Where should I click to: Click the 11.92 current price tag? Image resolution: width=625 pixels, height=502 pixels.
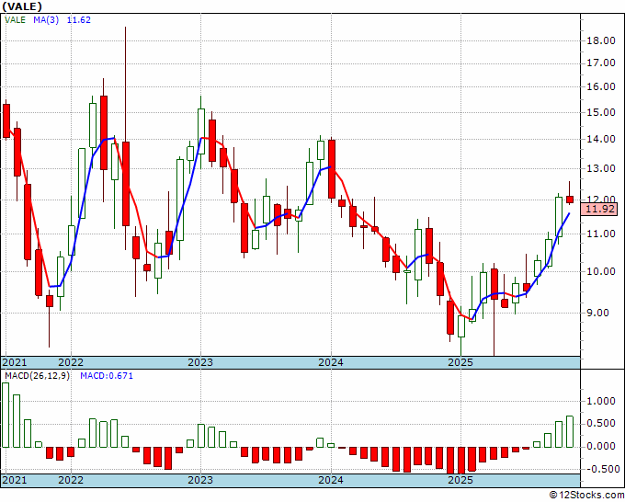(x=599, y=209)
